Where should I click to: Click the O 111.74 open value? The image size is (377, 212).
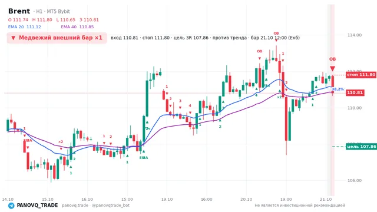18,20
